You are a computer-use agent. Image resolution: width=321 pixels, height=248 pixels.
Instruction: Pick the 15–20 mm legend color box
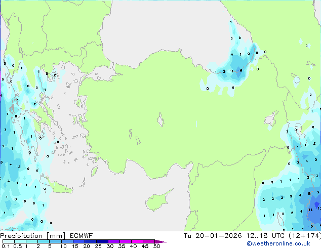(x=78, y=241)
